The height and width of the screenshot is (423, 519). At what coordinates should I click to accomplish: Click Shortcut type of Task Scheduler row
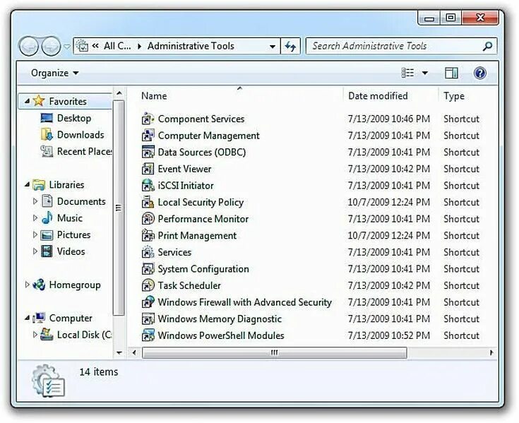(461, 285)
